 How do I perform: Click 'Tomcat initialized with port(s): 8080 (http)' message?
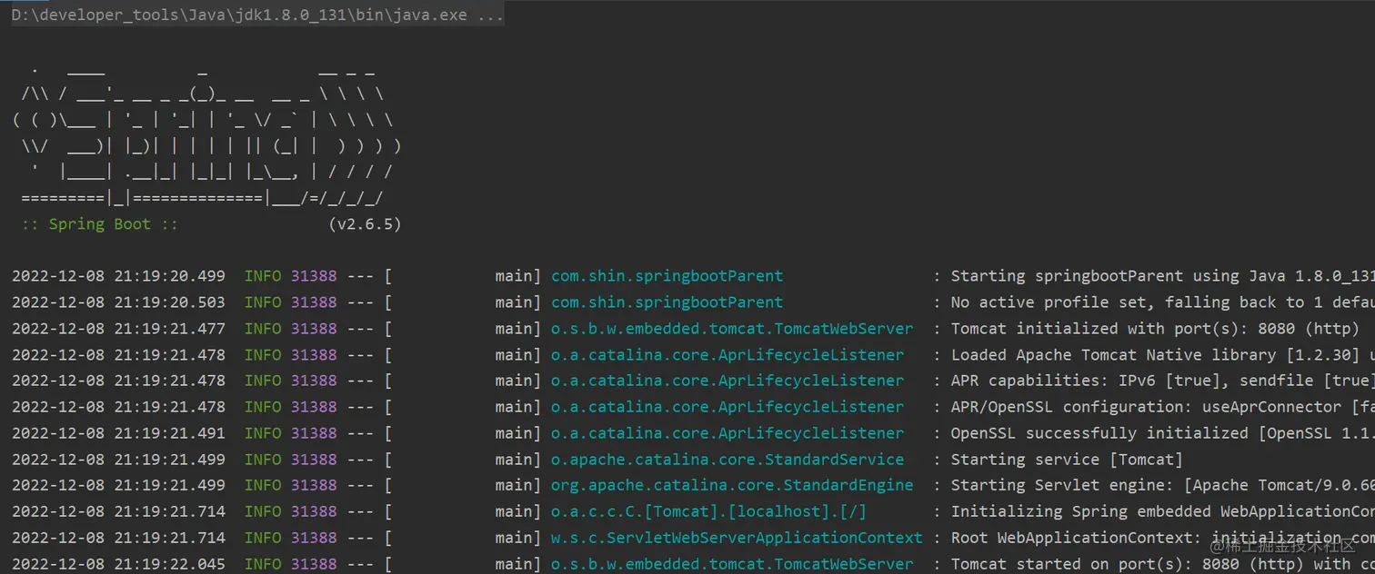(x=1155, y=329)
